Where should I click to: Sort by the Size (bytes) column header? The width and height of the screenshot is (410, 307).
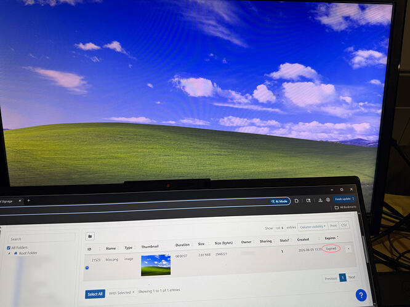223,243
